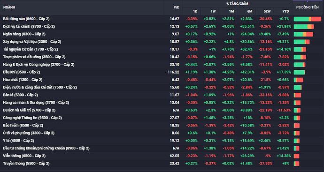
Task: Click the Bất động sản money flow bar
Action: click(x=308, y=19)
